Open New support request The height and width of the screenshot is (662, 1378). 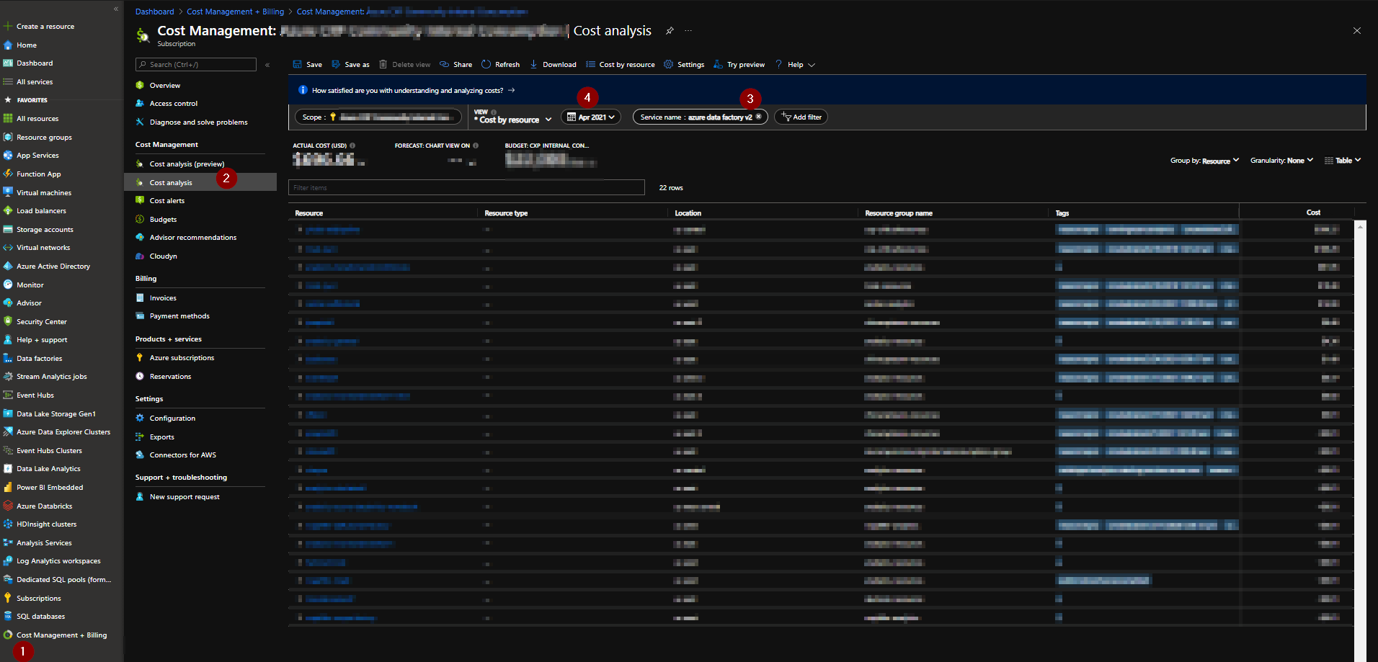[x=185, y=497]
